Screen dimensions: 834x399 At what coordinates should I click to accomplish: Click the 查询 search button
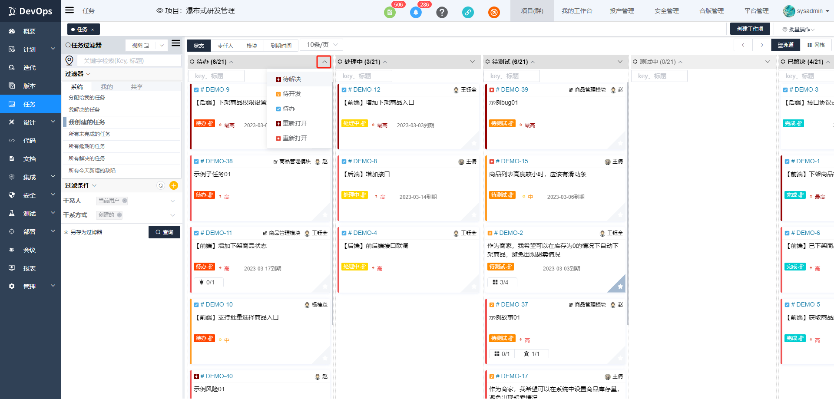click(164, 232)
